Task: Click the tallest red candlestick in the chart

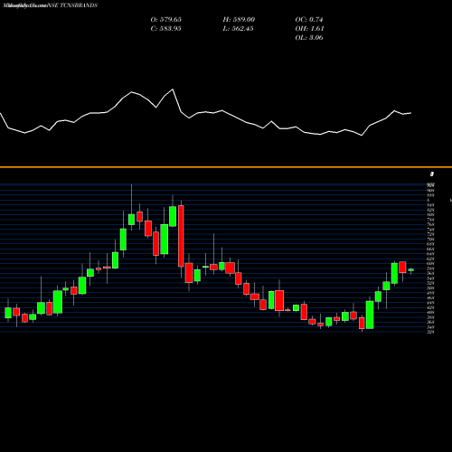Action: pos(181,236)
